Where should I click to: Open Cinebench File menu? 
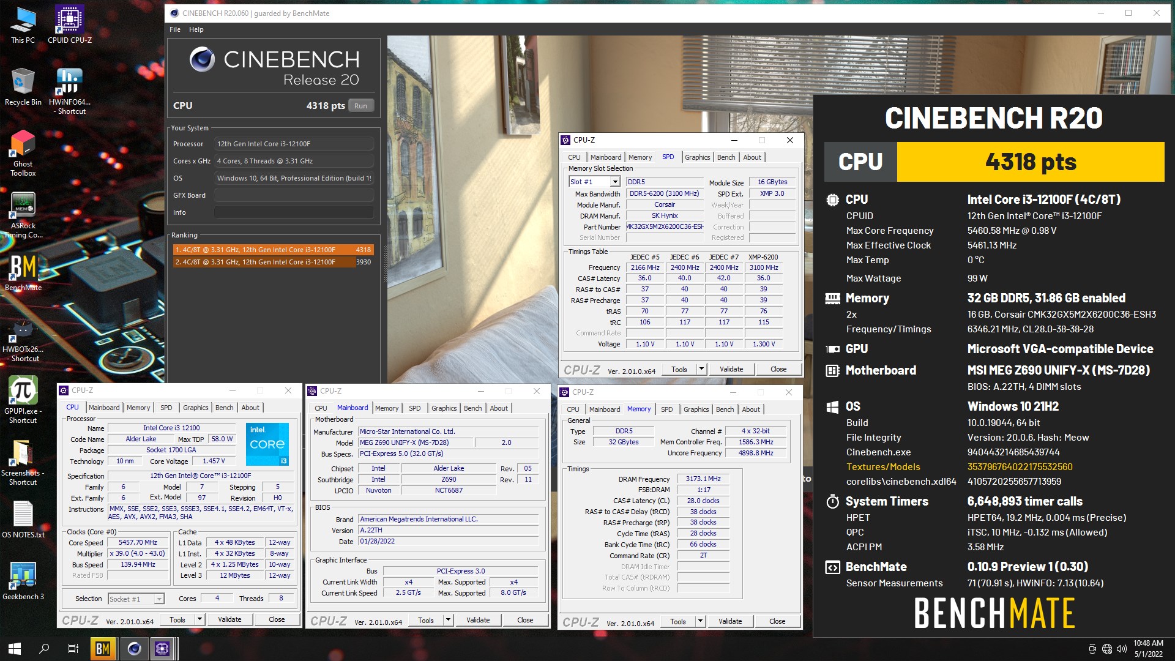tap(175, 29)
